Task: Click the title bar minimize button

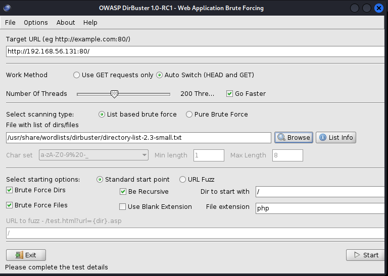Action: click(355, 8)
